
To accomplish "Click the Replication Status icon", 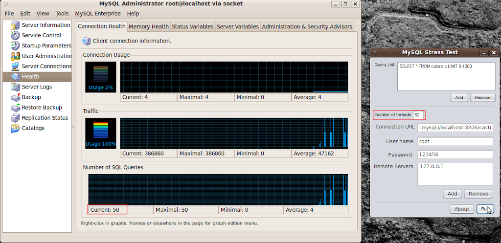I will tap(15, 118).
